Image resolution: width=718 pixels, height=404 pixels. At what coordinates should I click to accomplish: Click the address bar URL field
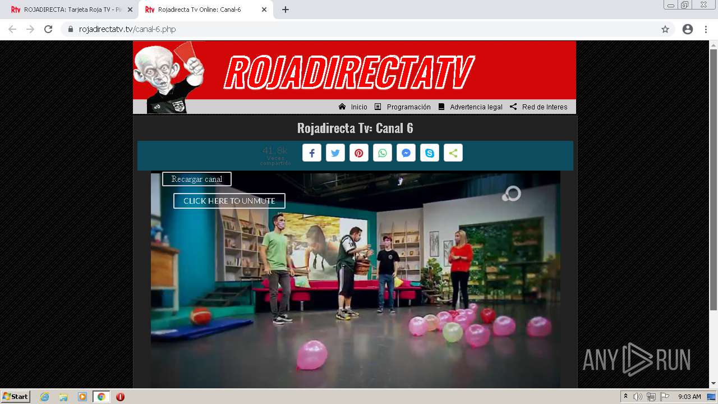point(359,29)
